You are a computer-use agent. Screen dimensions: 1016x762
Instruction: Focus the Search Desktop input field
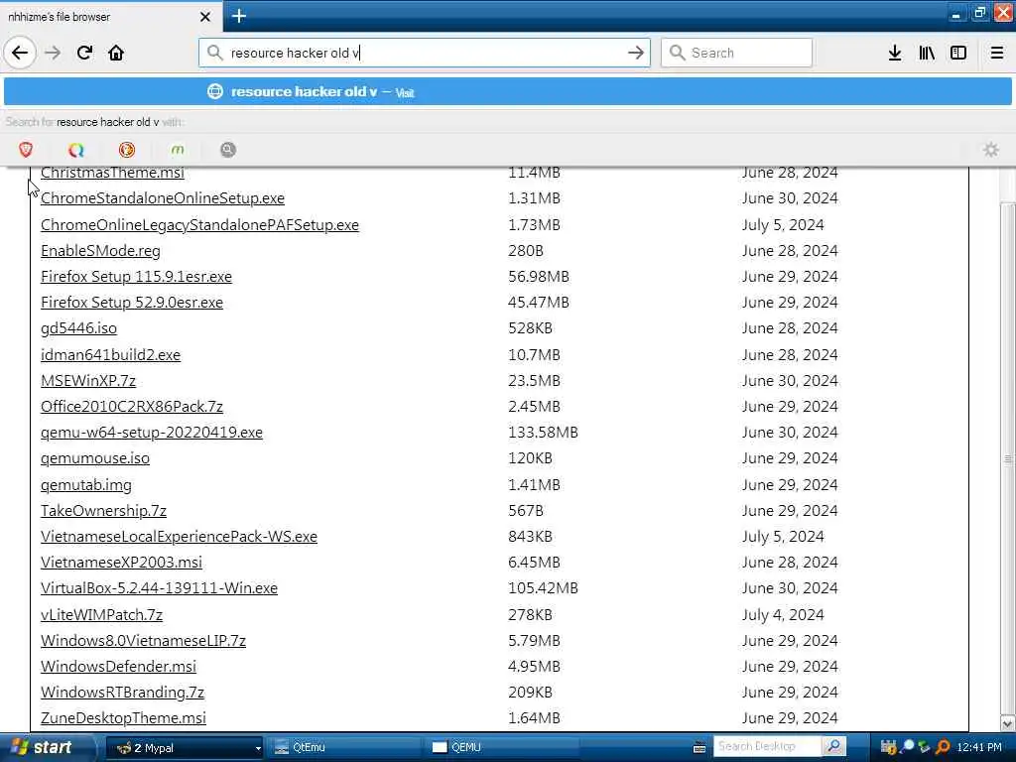pos(767,746)
